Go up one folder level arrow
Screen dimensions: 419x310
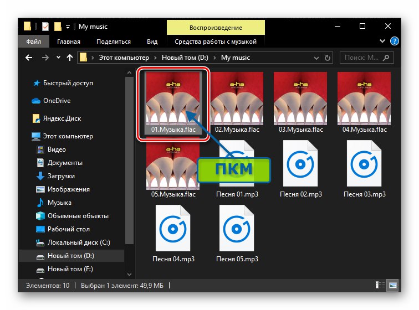click(x=70, y=58)
